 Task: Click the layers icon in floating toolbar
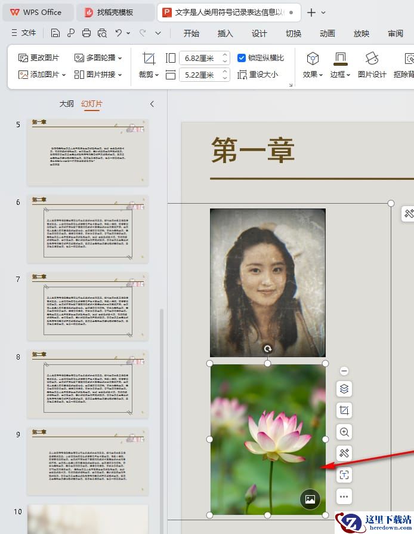point(344,389)
